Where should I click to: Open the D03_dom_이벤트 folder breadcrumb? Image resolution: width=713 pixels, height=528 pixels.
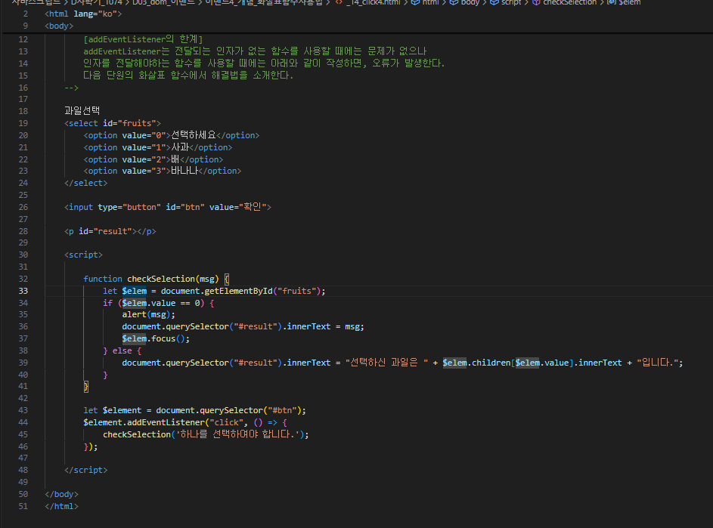click(163, 2)
